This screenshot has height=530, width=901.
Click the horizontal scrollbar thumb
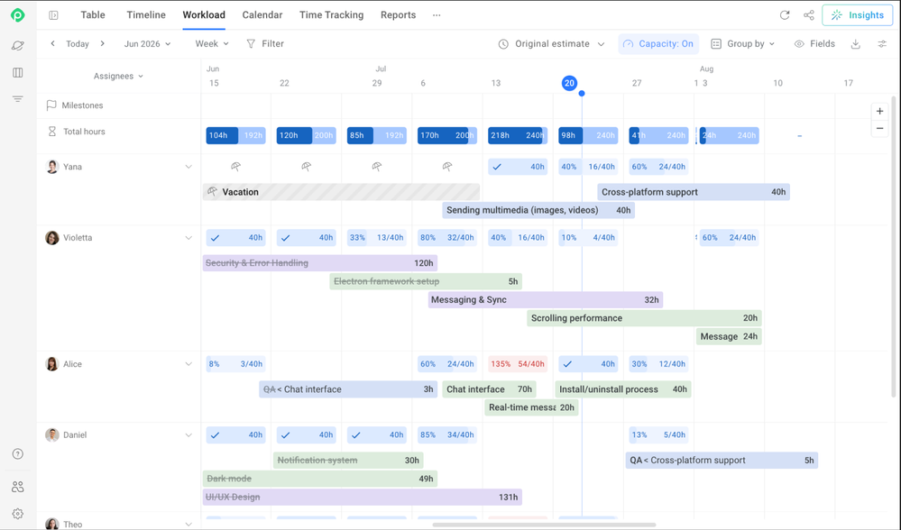pyautogui.click(x=544, y=525)
